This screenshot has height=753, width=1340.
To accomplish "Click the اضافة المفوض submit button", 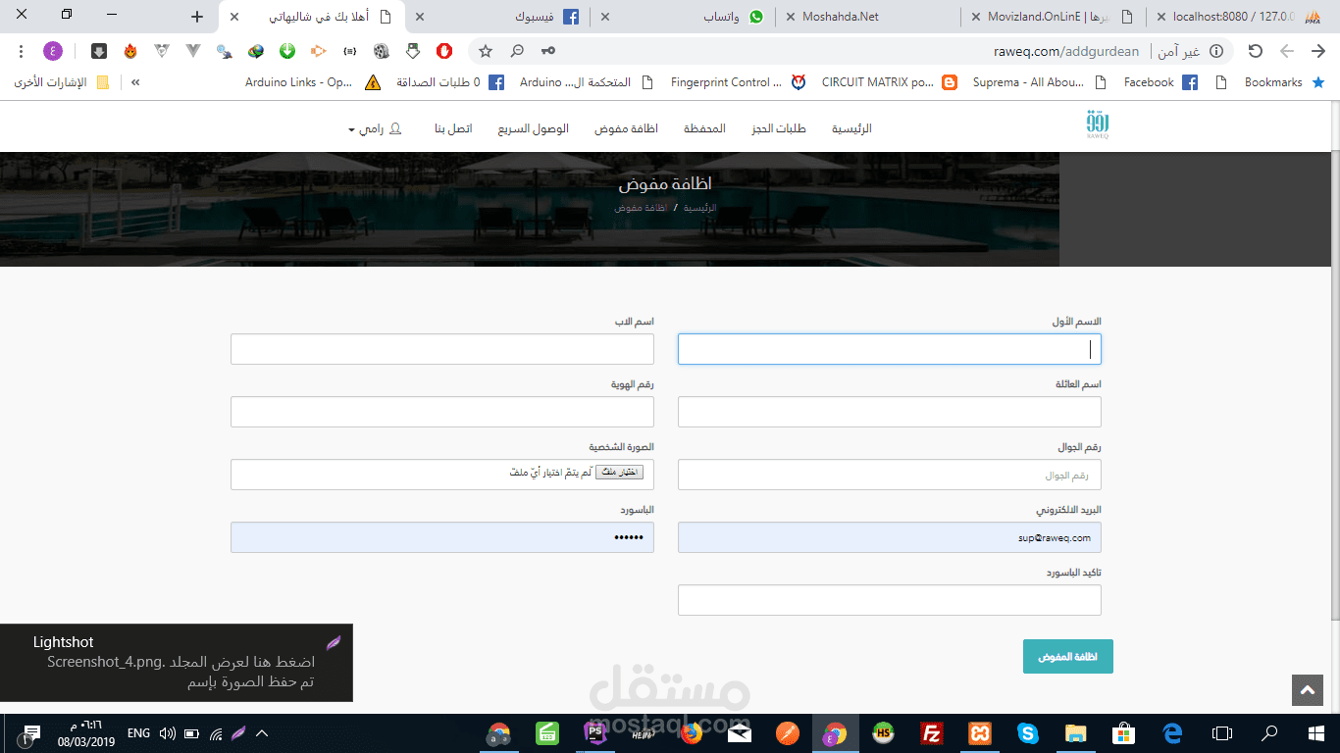I will click(x=1067, y=657).
